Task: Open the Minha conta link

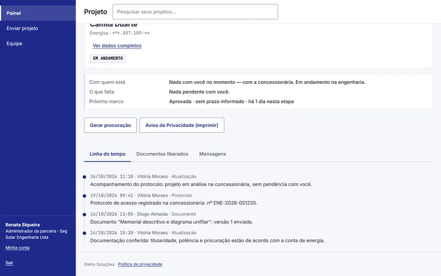Action: [18, 248]
